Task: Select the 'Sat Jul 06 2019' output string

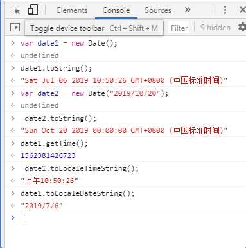Action: [x=124, y=80]
